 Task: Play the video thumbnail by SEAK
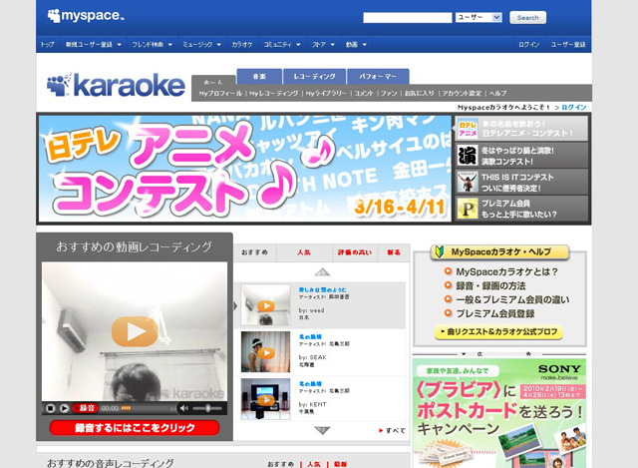click(x=266, y=352)
